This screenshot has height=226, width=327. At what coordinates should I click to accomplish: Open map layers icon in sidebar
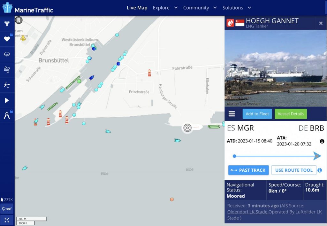click(x=7, y=54)
